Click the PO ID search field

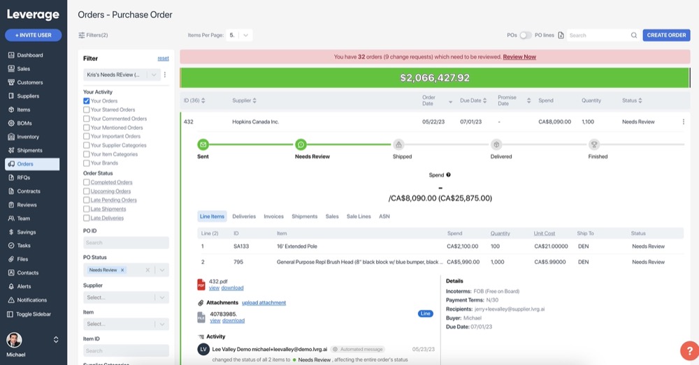click(126, 243)
